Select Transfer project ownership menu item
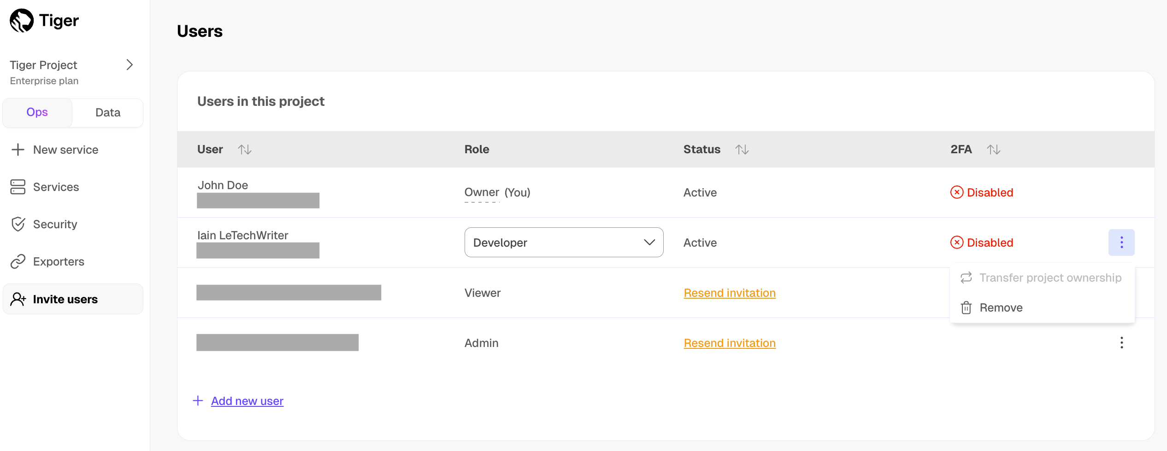Viewport: 1167px width, 451px height. [1050, 278]
